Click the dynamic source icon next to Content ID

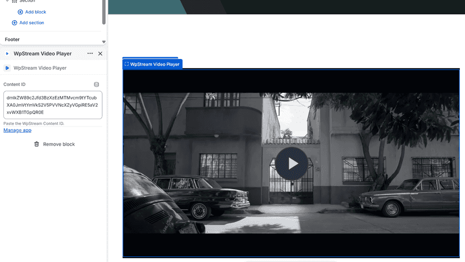(x=97, y=84)
